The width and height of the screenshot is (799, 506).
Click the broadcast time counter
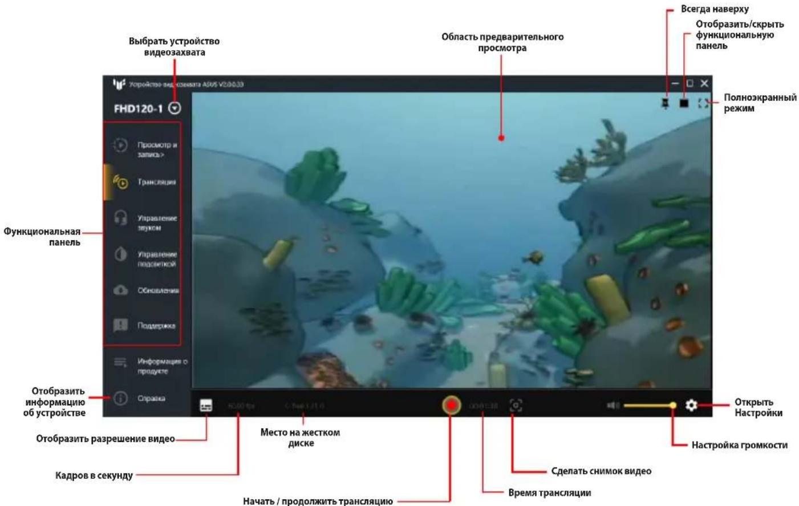483,406
